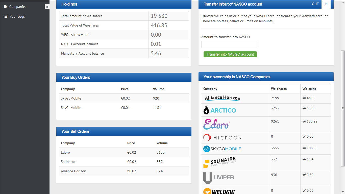Click the Microon company logo
The height and width of the screenshot is (194, 345).
[x=222, y=138]
